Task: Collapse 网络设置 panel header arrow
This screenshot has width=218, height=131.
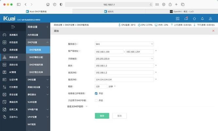Action: pos(47,27)
